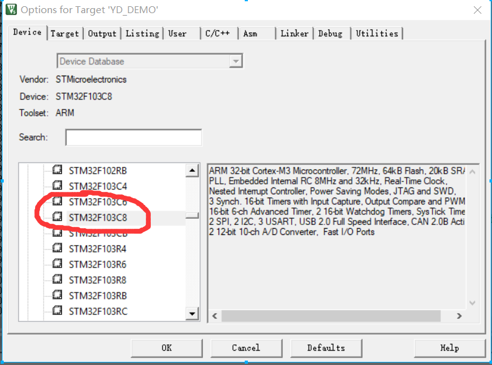Click vendor name STMicroelectronics text

[91, 79]
